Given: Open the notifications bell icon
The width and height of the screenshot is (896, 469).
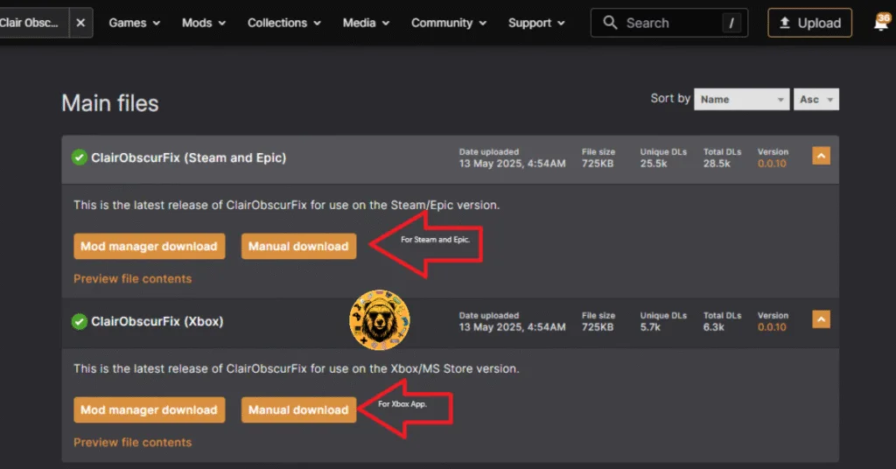Looking at the screenshot, I should (882, 23).
